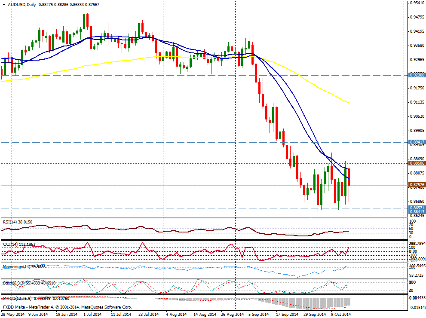426x318 pixels.
Task: Select the 0.88506 resistance price tag
Action: [417, 163]
